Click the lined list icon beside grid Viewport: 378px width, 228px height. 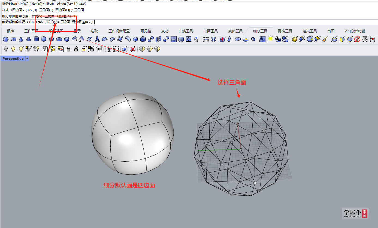[x=270, y=40]
